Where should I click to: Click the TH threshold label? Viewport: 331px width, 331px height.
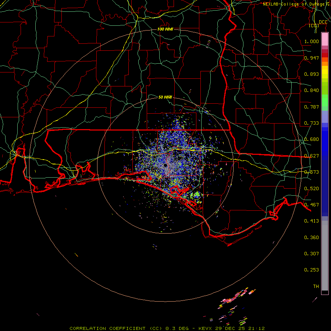tap(316, 286)
